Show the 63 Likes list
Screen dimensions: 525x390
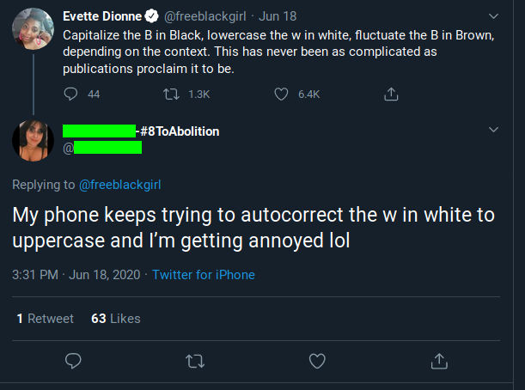[115, 319]
